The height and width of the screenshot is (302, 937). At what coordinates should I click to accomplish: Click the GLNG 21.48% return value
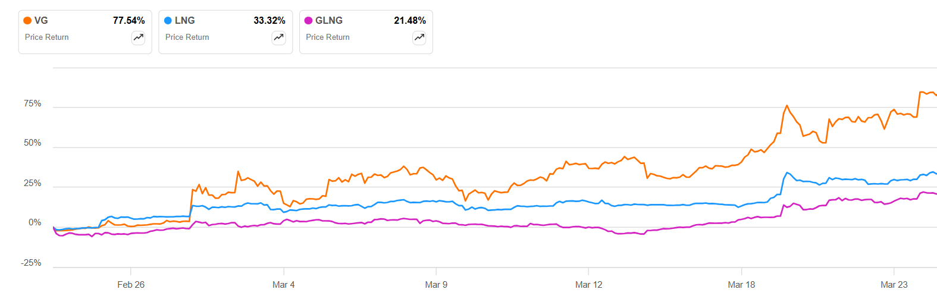click(410, 20)
